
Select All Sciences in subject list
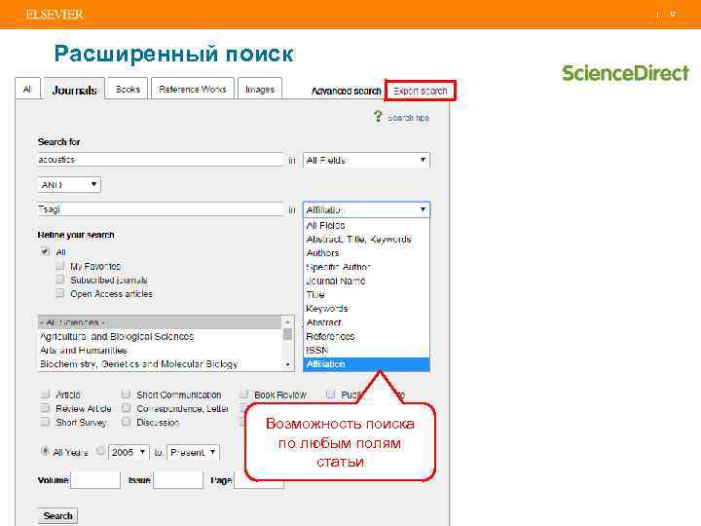point(160,322)
